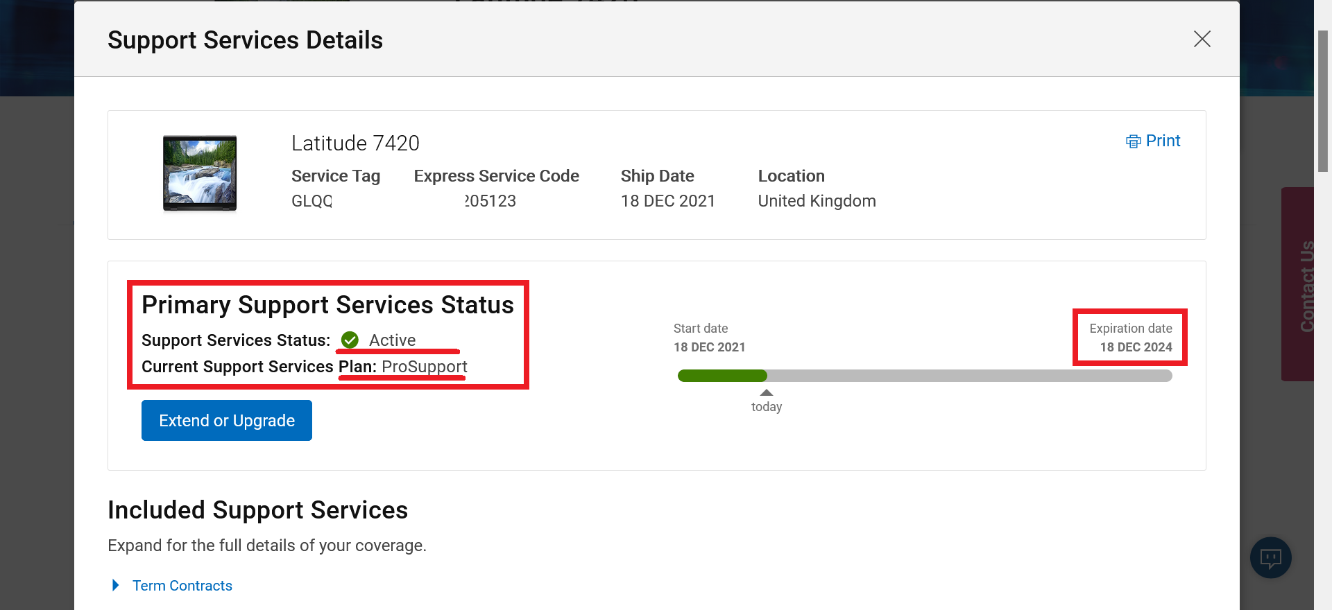The height and width of the screenshot is (610, 1332).
Task: Click the page vertical scrollbar thumb
Action: pyautogui.click(x=1323, y=101)
